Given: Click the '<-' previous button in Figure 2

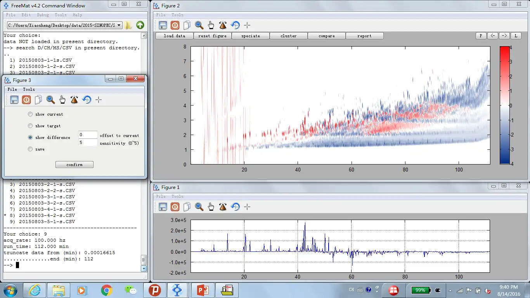Looking at the screenshot, I should tap(493, 36).
